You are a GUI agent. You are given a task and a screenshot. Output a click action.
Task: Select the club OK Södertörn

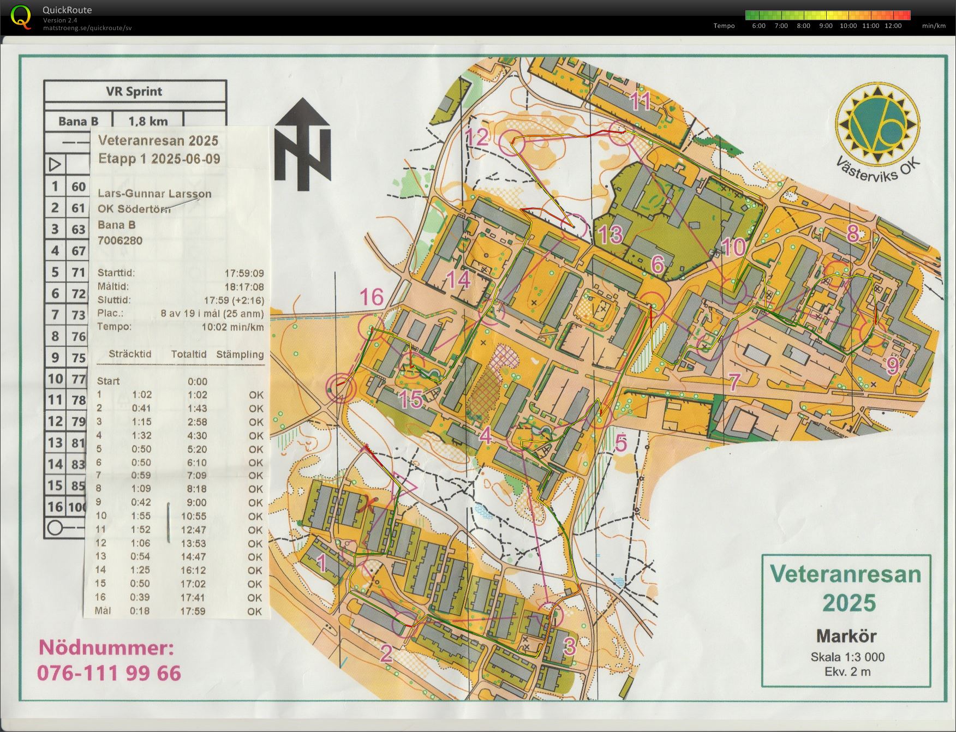[x=134, y=208]
